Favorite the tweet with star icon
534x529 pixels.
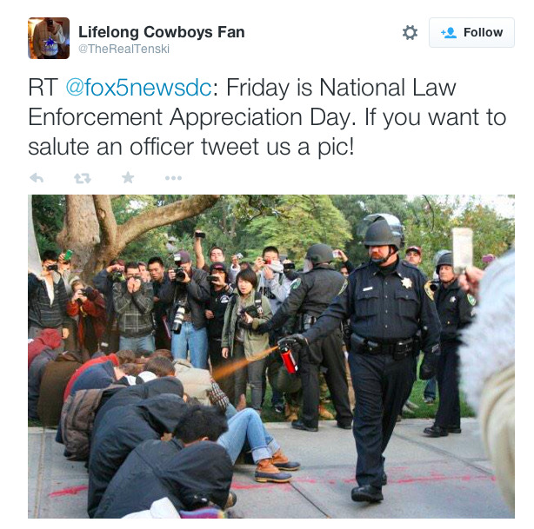(x=128, y=177)
